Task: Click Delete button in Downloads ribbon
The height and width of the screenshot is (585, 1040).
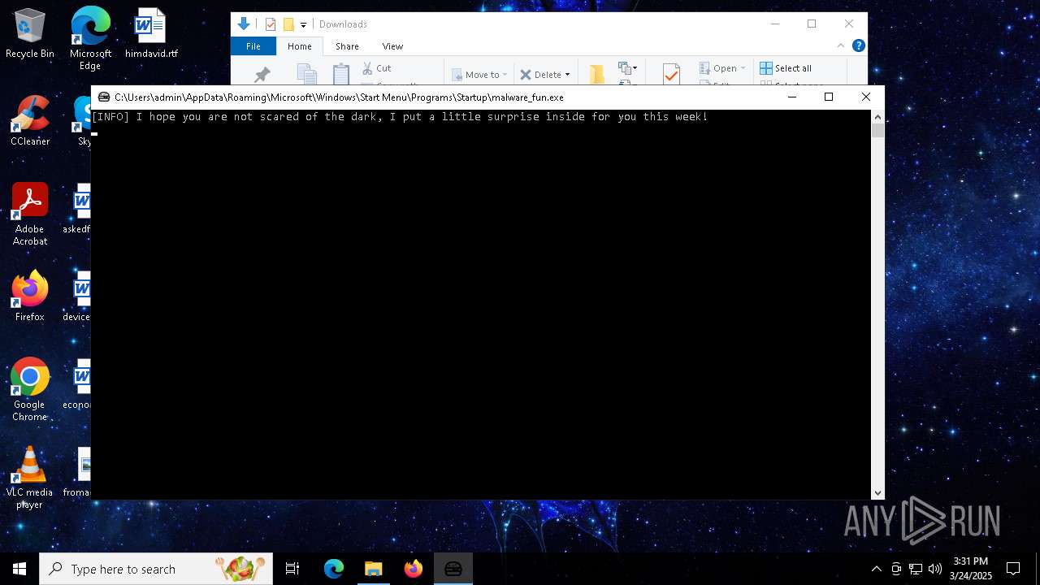Action: (540, 75)
